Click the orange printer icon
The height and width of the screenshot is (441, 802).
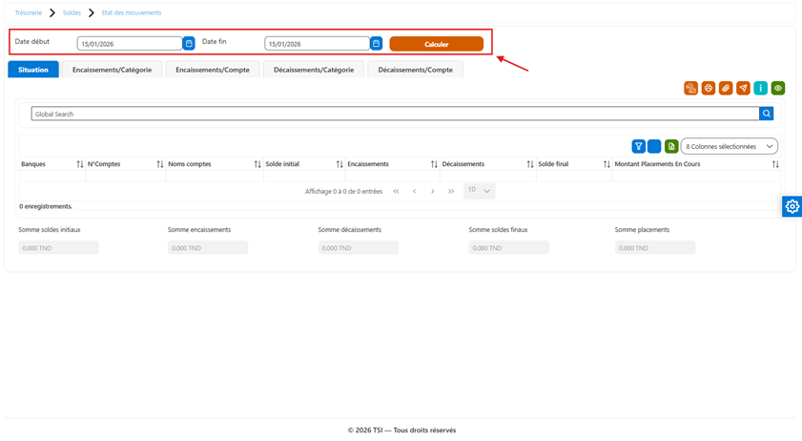[x=709, y=88]
